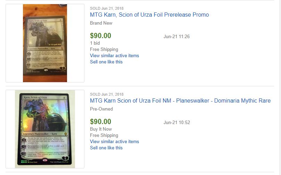Viewport: 281px width, 175px height.
Task: View similar active items for the Prerelease Promo listing
Action: 115,55
